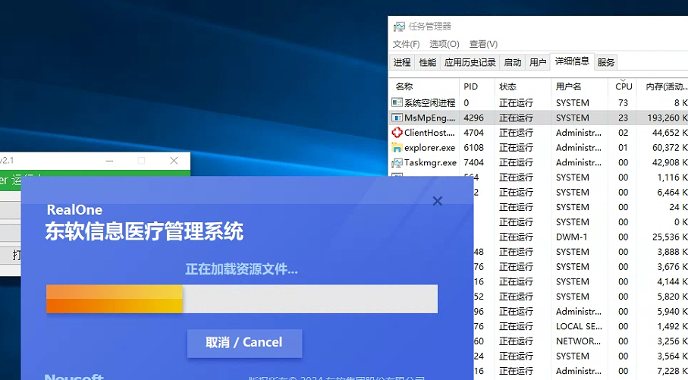688x380 pixels.
Task: Minimize the v2.1 background window
Action: click(x=110, y=161)
